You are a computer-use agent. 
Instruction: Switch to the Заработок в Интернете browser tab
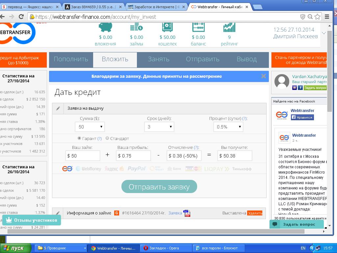(156, 7)
